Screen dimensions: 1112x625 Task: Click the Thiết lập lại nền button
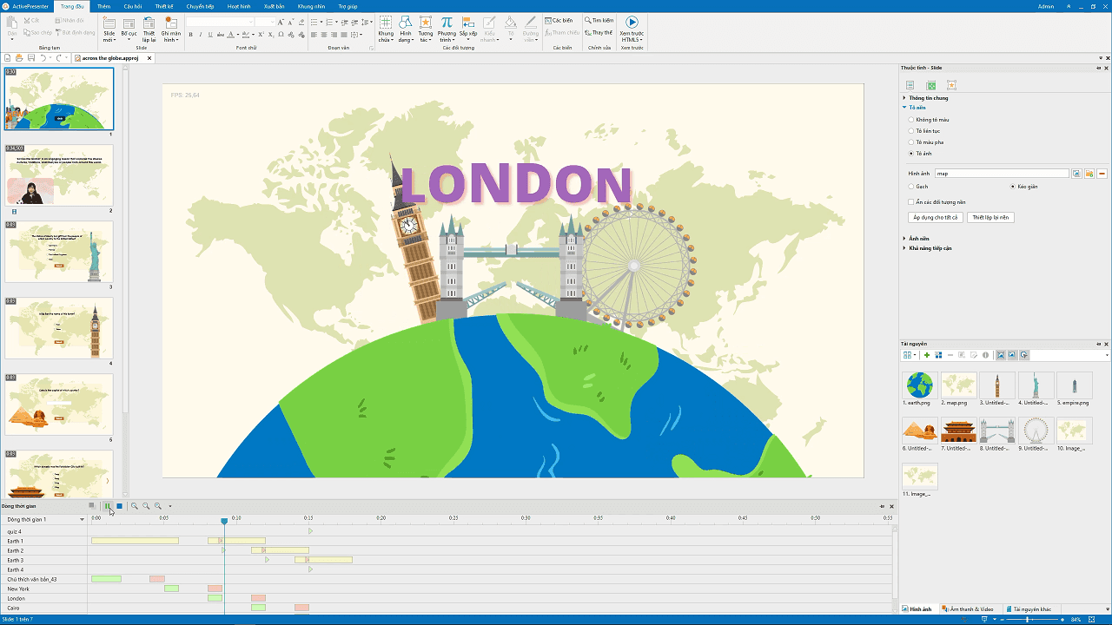[990, 218]
